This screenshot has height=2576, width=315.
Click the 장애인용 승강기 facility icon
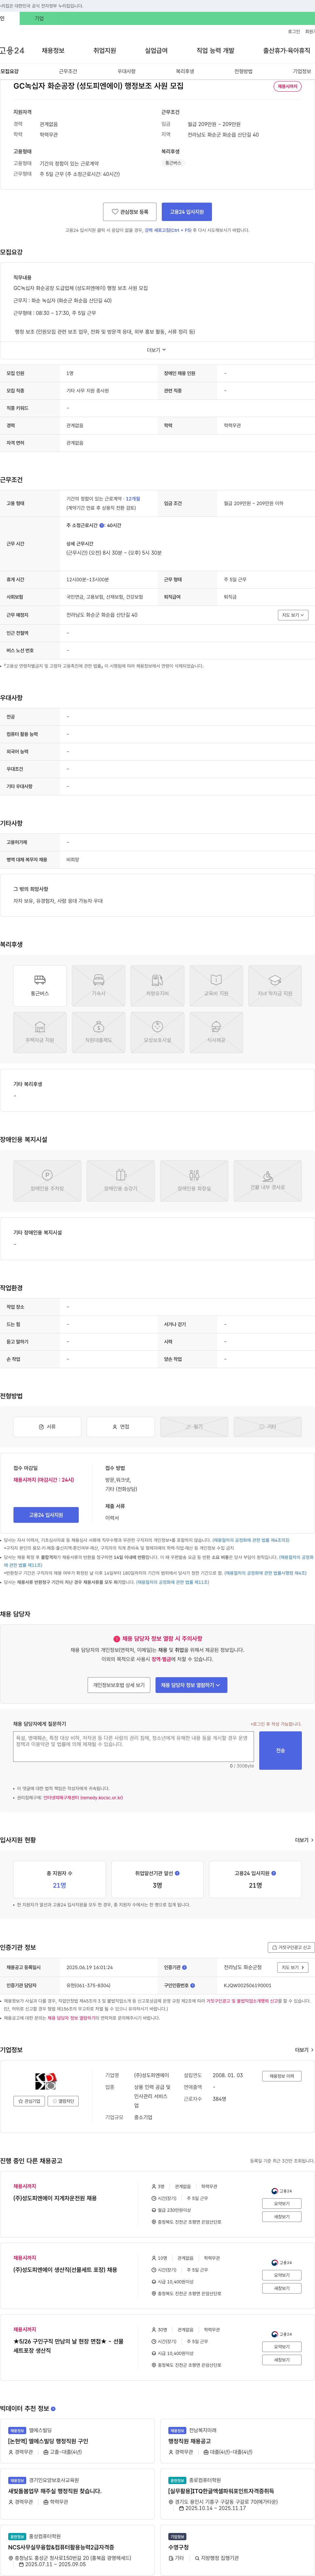coord(121,1181)
